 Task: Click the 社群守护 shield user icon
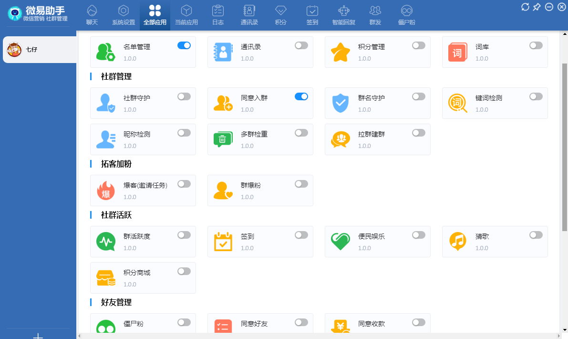click(x=106, y=103)
